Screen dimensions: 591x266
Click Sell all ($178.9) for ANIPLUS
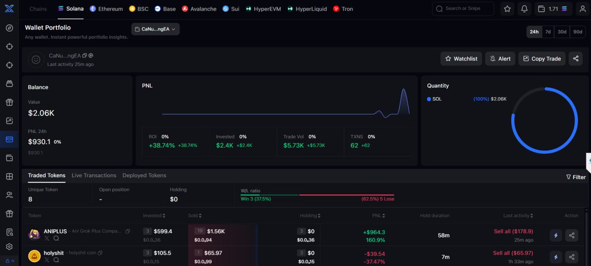click(513, 231)
